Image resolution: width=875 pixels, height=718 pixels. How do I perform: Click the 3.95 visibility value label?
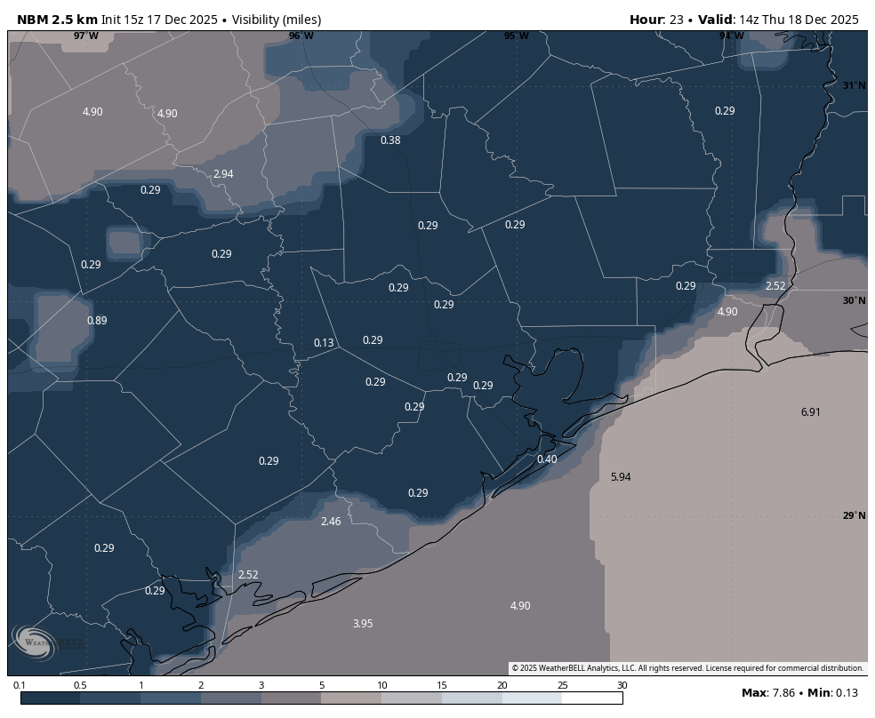(x=363, y=624)
